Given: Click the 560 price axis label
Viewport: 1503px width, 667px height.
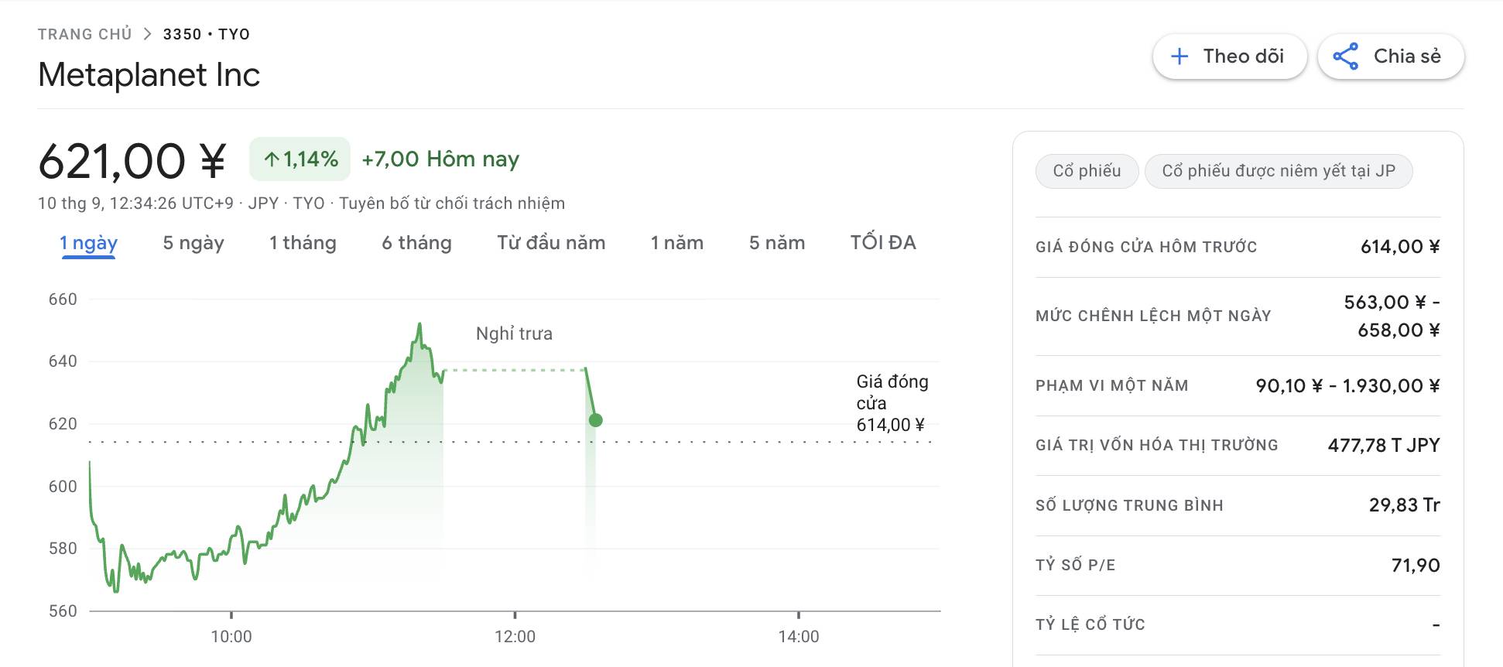Looking at the screenshot, I should [x=63, y=611].
